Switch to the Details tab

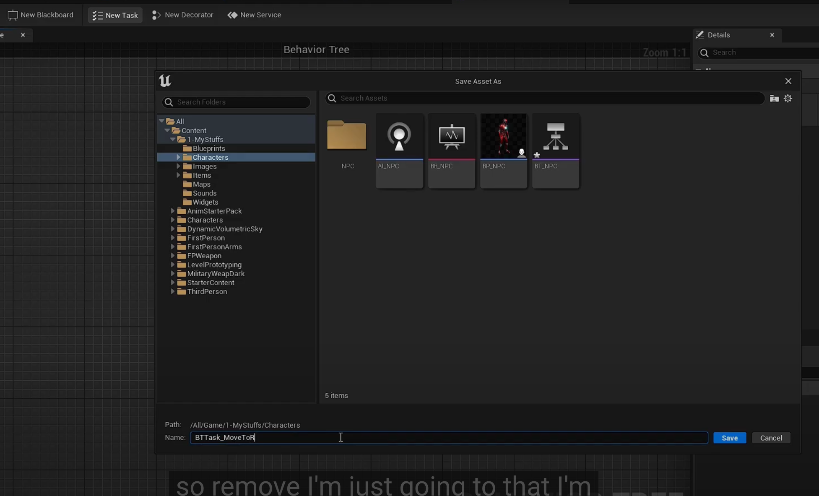(718, 35)
